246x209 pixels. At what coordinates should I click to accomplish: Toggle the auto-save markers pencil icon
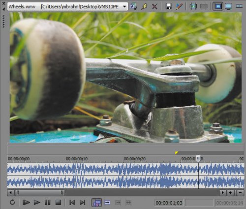179,6
